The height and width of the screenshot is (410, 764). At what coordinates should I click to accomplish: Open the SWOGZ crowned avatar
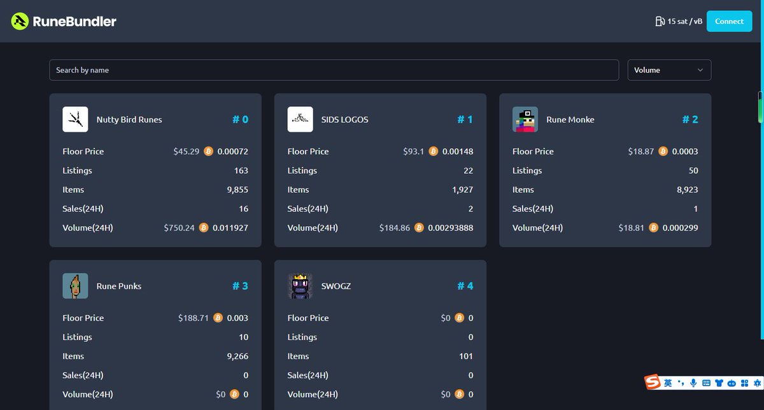(300, 286)
